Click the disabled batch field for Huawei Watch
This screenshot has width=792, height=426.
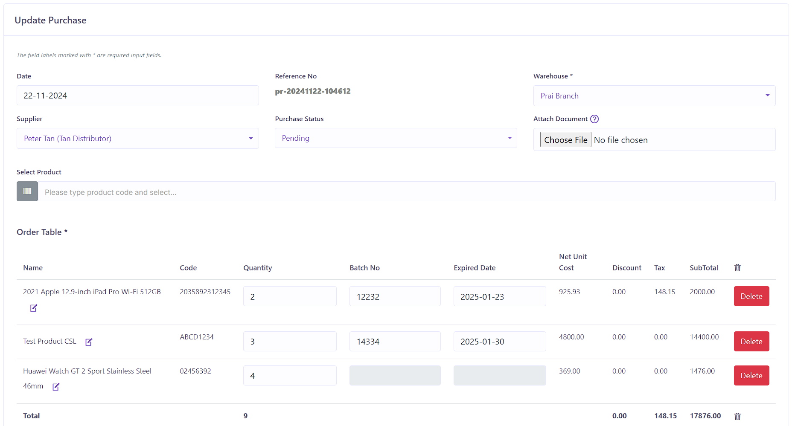click(x=395, y=376)
